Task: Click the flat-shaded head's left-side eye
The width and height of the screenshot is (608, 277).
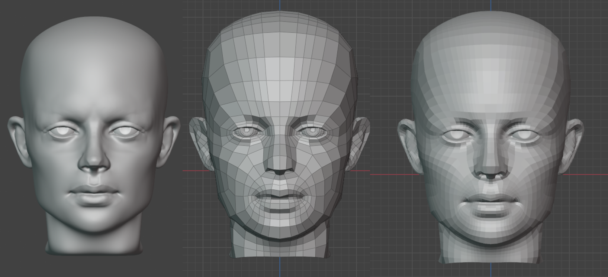Action: (x=457, y=136)
